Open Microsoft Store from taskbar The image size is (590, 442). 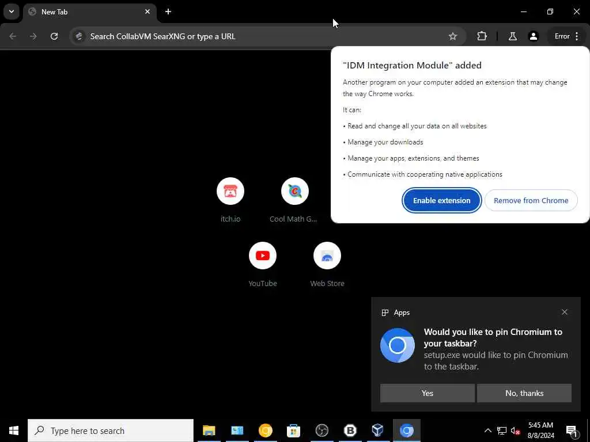(293, 430)
